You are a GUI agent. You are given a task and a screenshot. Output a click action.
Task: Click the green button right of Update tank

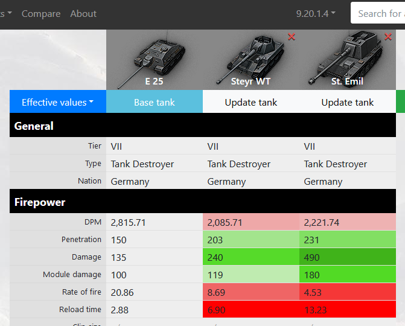coord(401,101)
